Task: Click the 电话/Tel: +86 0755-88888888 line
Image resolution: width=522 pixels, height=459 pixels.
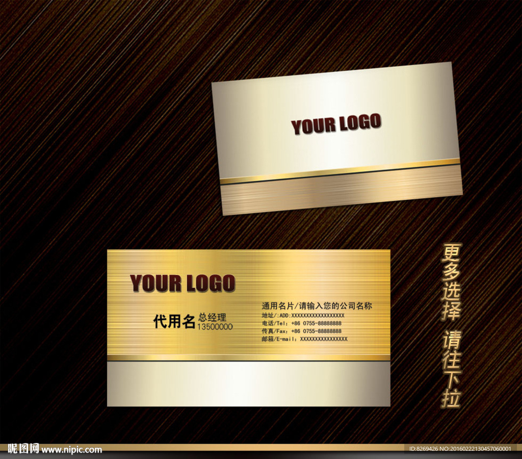Action: coord(302,323)
